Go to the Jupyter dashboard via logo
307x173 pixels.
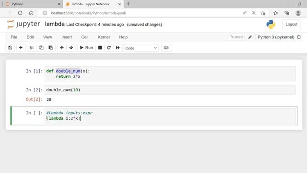pos(24,25)
